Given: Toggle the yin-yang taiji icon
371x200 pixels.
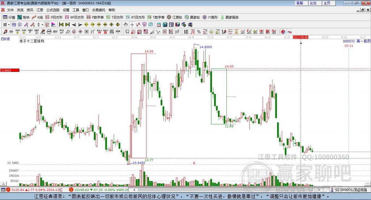Looking at the screenshot, I should pyautogui.click(x=283, y=32).
